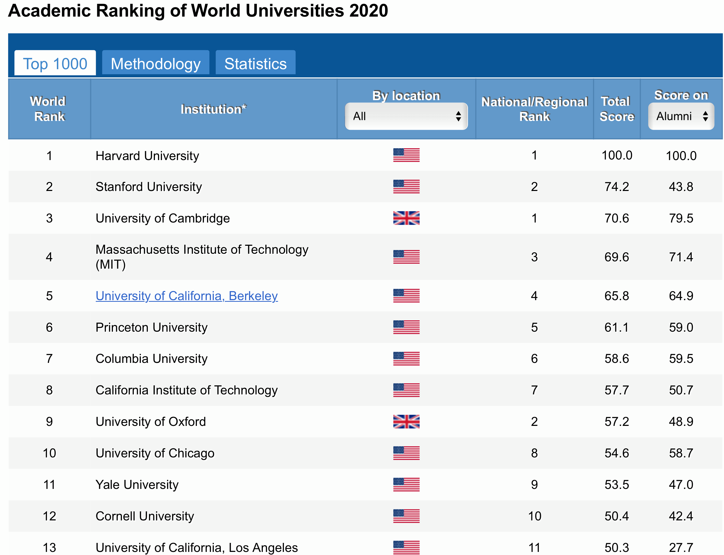Click Berkeley's total score 65.8

pyautogui.click(x=617, y=296)
